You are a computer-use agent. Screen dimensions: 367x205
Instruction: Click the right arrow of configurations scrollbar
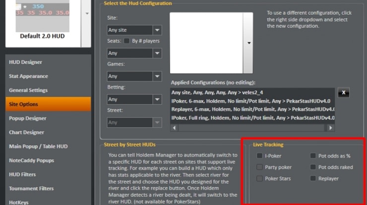(x=330, y=128)
